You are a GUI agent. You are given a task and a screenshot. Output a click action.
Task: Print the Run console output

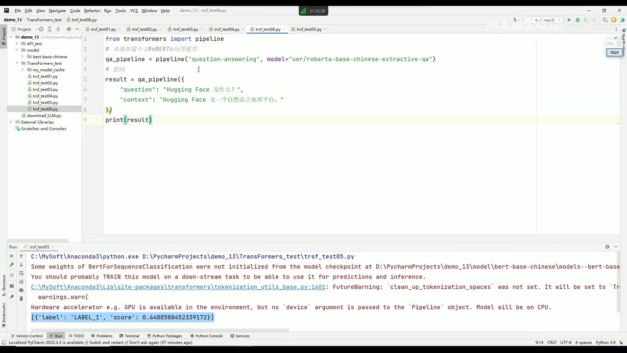tap(21, 290)
